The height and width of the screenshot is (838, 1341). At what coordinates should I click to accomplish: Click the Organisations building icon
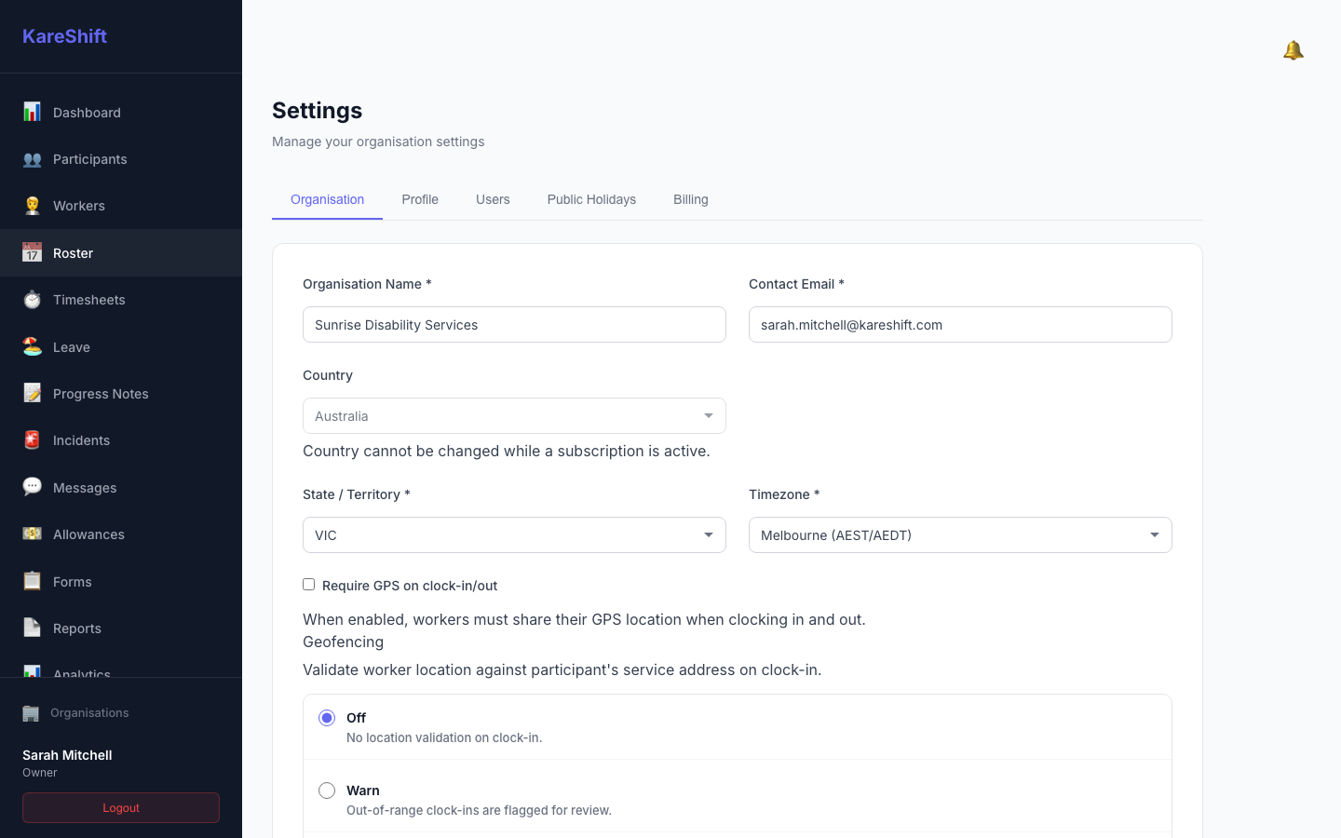[31, 713]
